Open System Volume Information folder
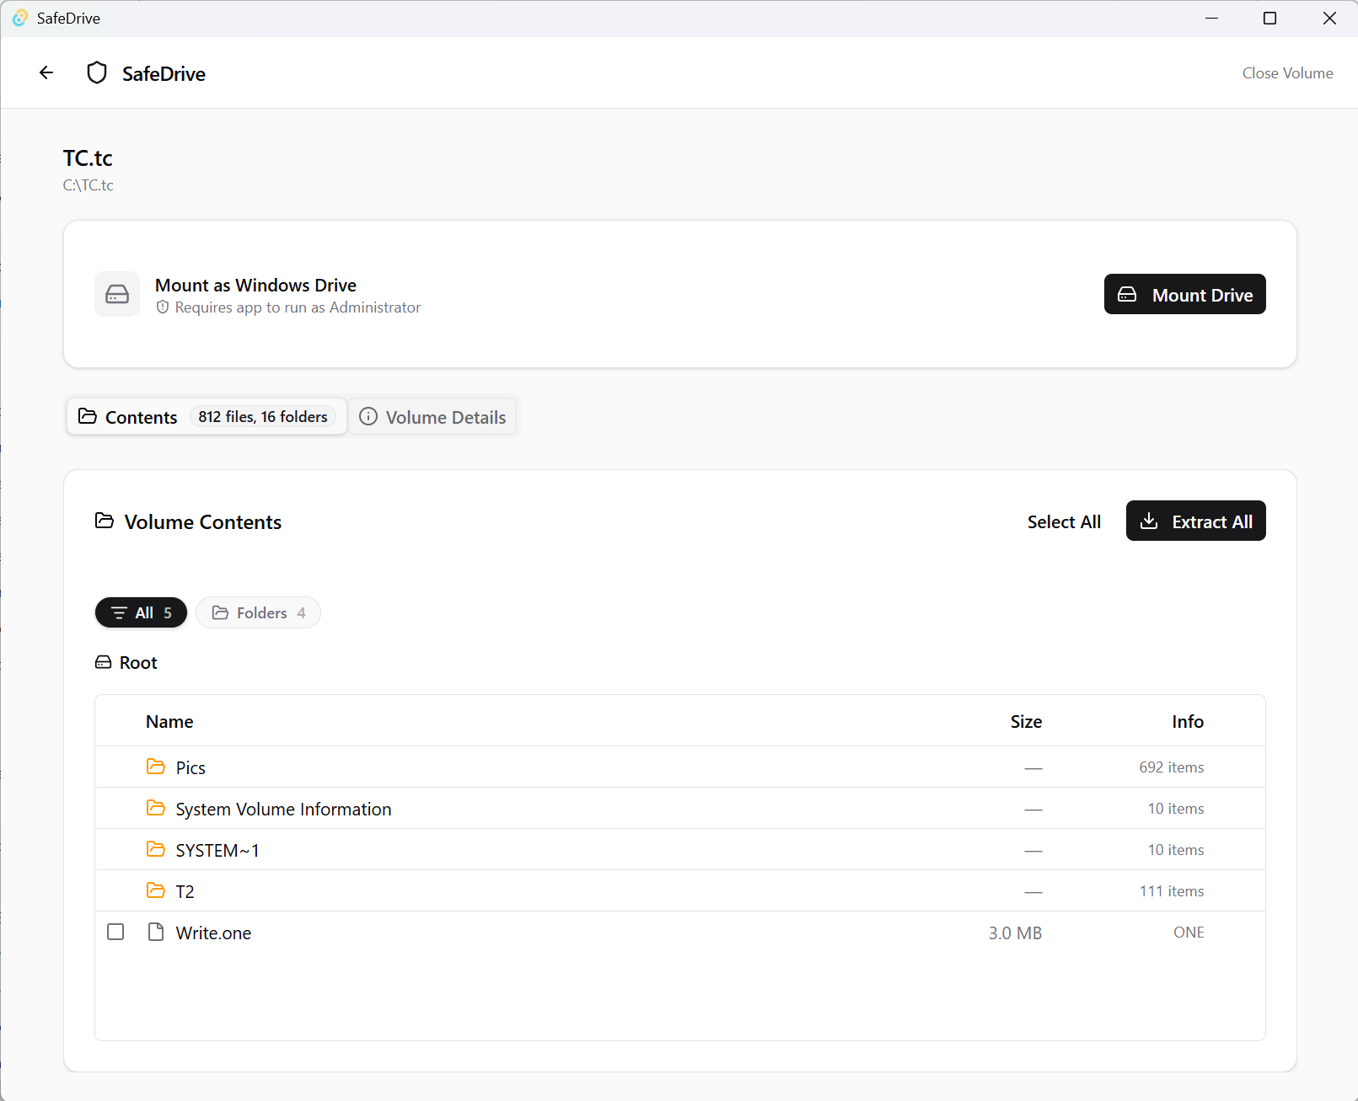The width and height of the screenshot is (1358, 1101). (283, 810)
